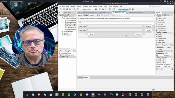
Task: Click the Close button in the form
Action: coord(148,30)
